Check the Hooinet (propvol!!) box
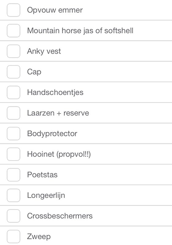The height and width of the screenshot is (245, 172). [14, 154]
